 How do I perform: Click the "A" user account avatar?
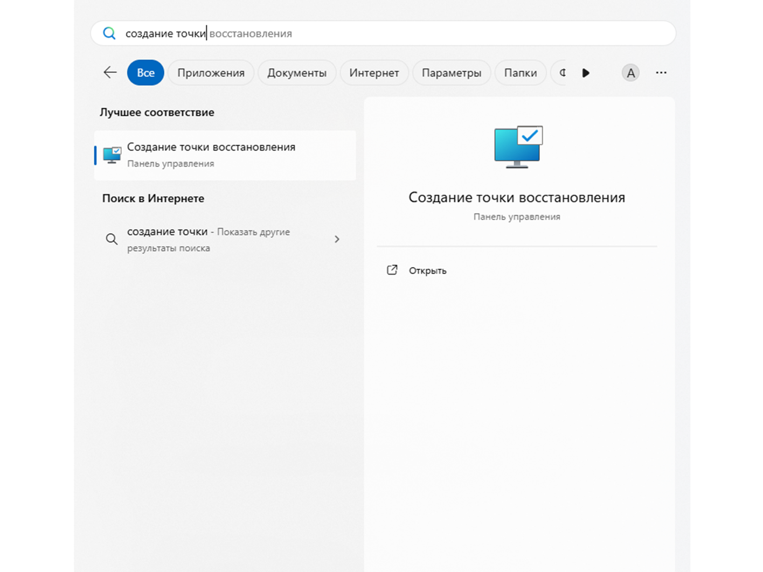pos(630,73)
